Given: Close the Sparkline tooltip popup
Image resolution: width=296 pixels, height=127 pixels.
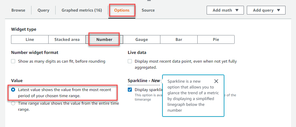Looking at the screenshot, I should tap(216, 81).
